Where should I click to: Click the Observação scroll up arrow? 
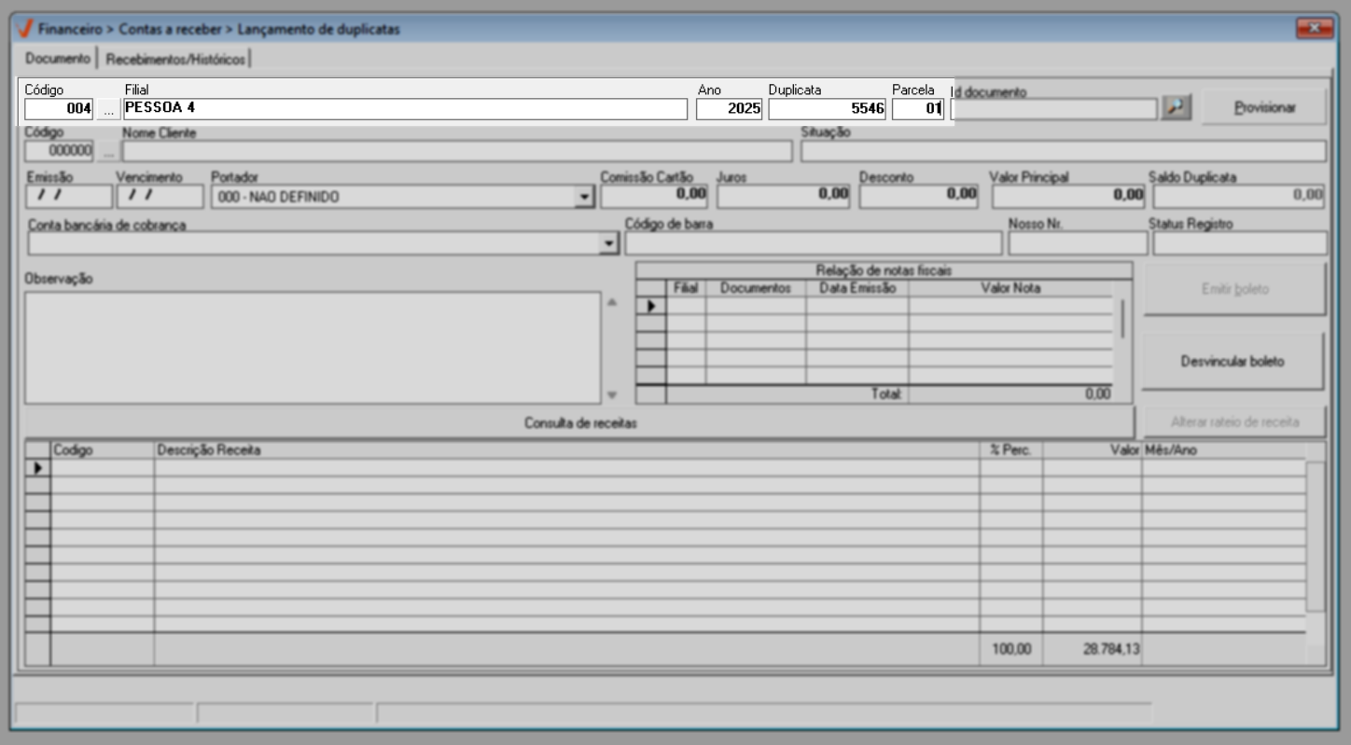point(612,302)
